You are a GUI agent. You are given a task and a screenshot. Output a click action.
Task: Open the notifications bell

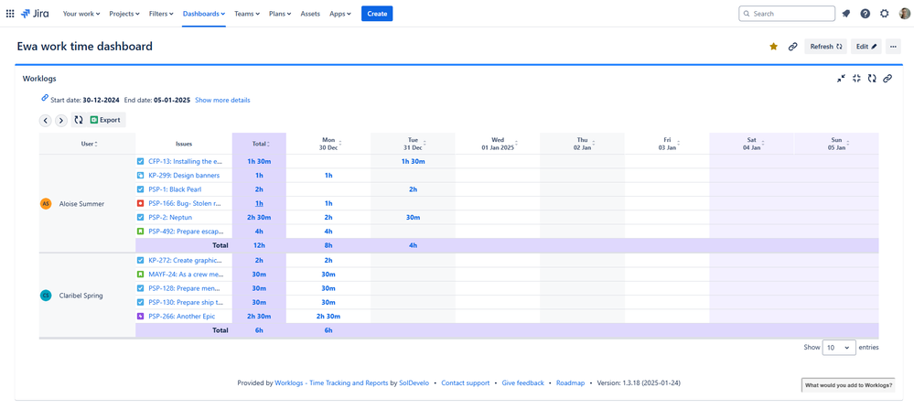coord(845,14)
